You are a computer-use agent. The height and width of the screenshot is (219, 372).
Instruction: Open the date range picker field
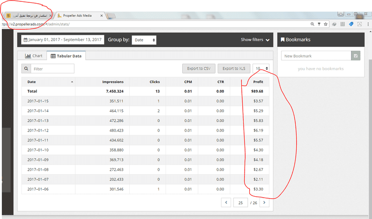click(62, 40)
